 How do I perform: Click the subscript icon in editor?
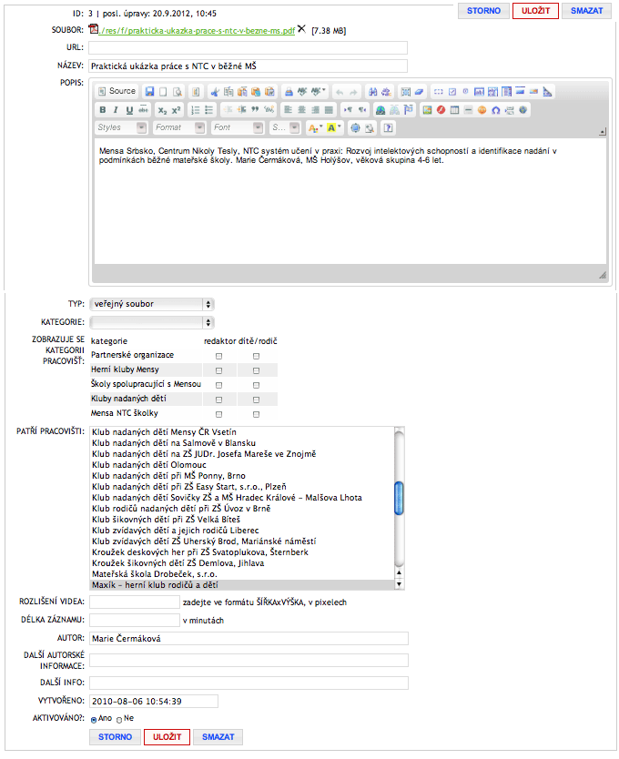click(x=162, y=110)
